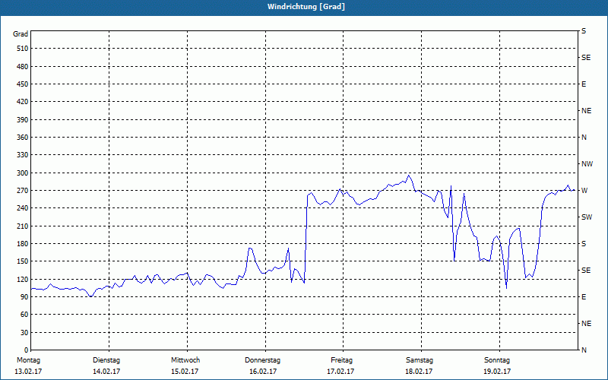Screen dimensions: 608x380
Task: Pick the 360 tick label
Action: [22, 138]
